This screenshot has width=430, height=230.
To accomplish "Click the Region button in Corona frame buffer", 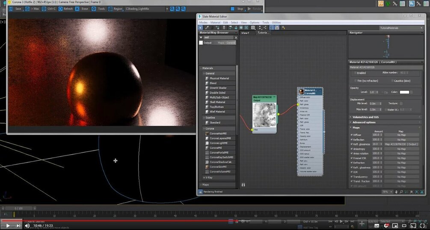I will (x=115, y=9).
